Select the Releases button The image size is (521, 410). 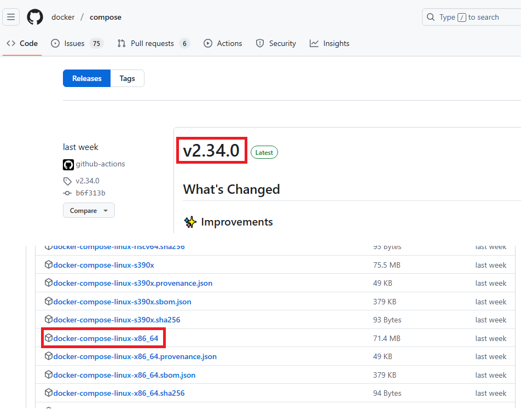click(x=86, y=78)
